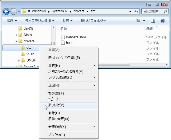Click the Forward navigation arrow

pyautogui.click(x=14, y=11)
